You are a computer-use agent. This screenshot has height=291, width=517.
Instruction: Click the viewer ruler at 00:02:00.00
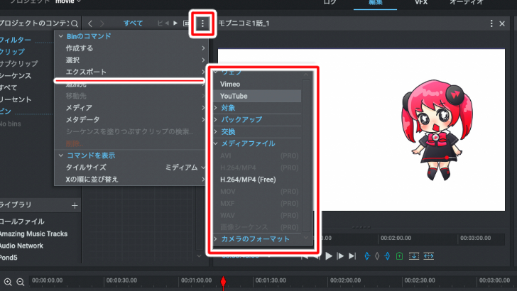pyautogui.click(x=396, y=238)
